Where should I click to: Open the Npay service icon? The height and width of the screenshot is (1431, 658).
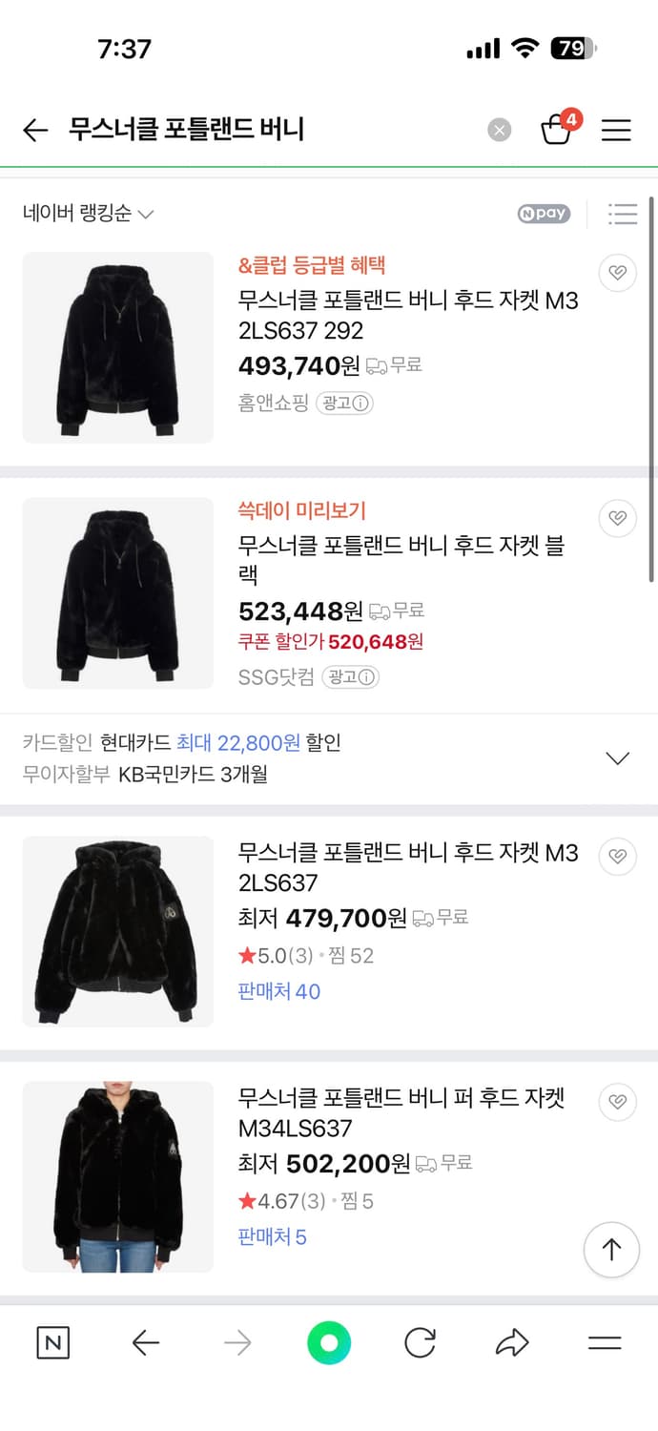tap(543, 215)
